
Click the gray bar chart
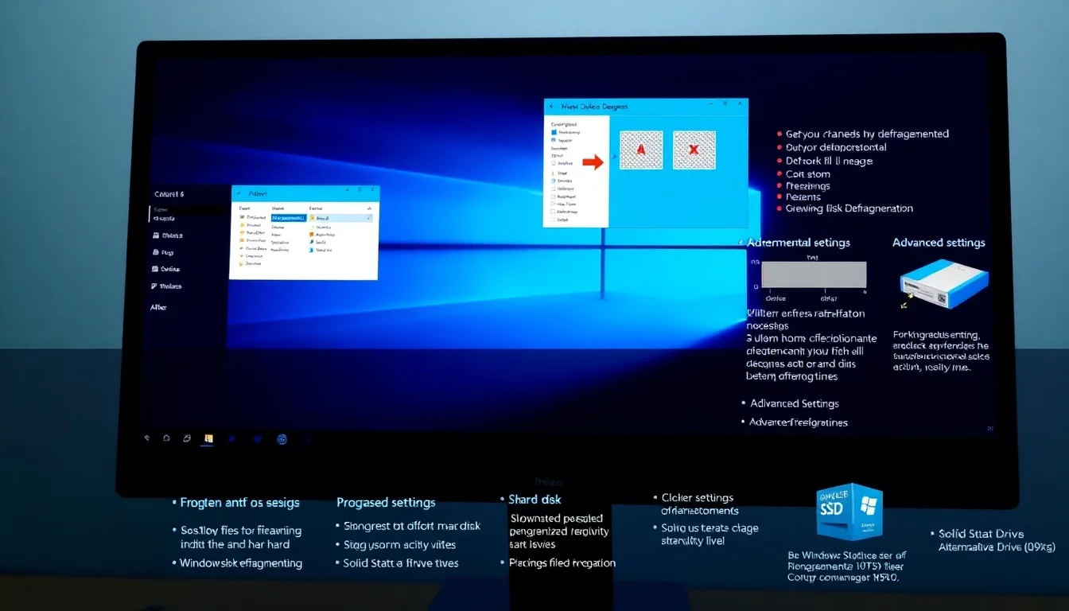pyautogui.click(x=814, y=274)
